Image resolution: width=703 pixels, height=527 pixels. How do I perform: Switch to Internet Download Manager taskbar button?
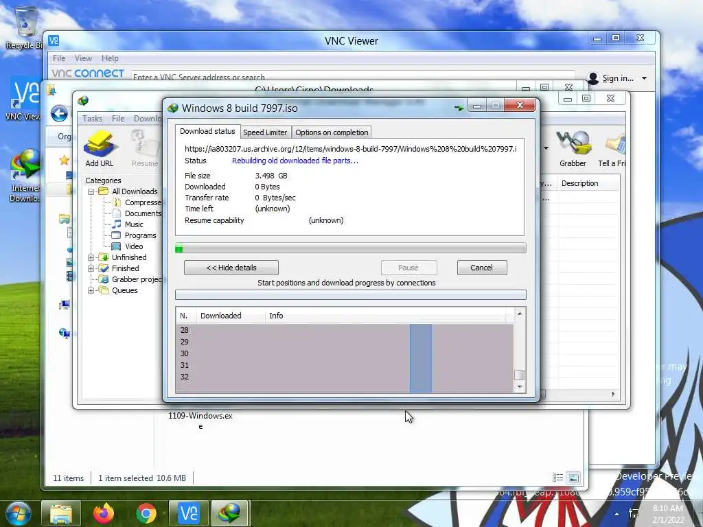[x=229, y=513]
